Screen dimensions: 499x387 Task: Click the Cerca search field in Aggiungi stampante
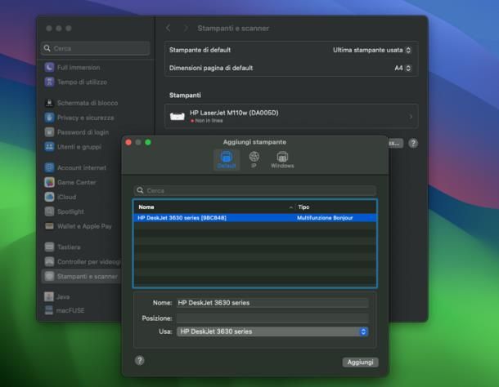(254, 190)
